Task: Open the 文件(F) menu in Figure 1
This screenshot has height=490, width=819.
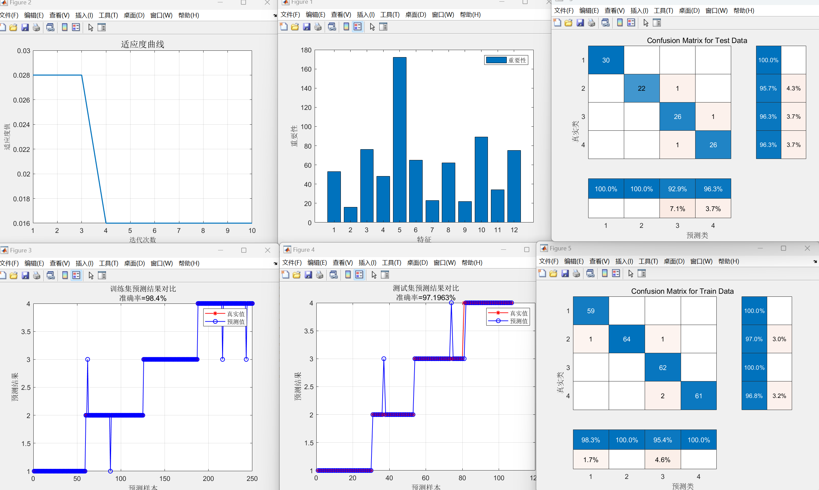Action: (290, 15)
